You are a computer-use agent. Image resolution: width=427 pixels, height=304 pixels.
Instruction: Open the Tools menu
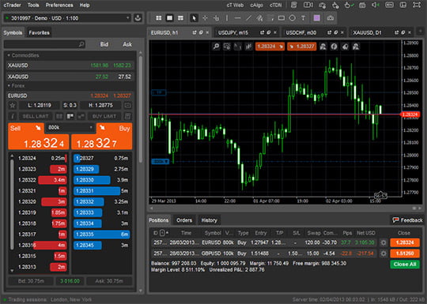(33, 5)
